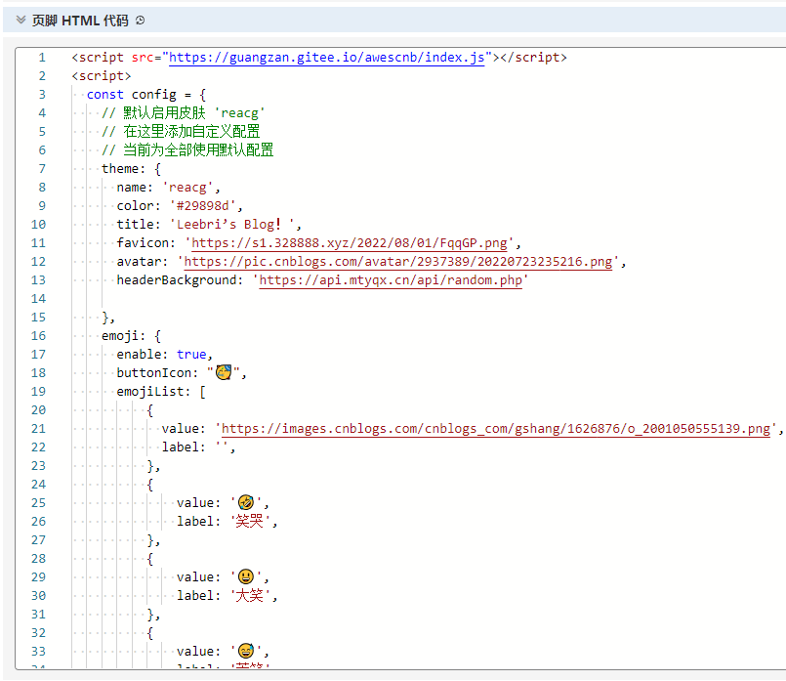Collapse the 页脚 HTML 代码 section chevron
This screenshot has height=681, width=786.
(21, 21)
